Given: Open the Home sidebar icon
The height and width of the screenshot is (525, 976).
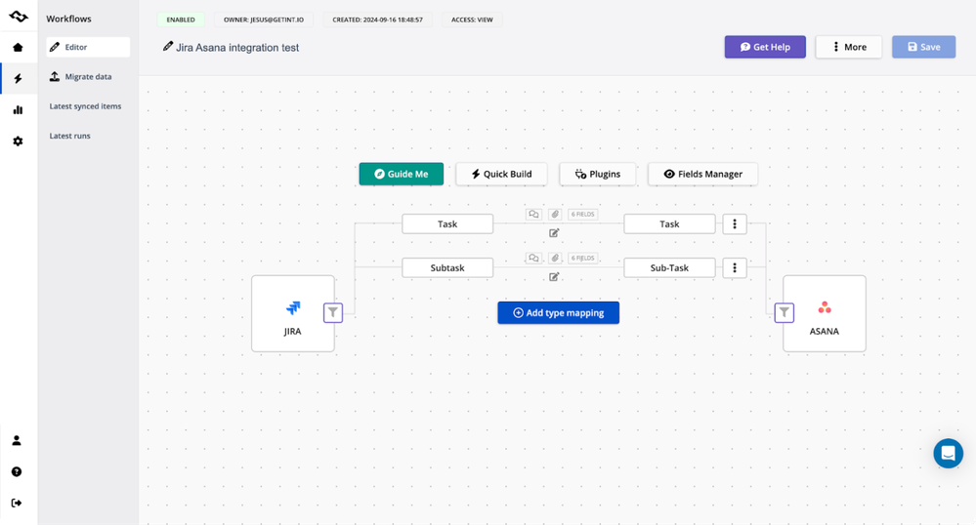Looking at the screenshot, I should [x=18, y=47].
